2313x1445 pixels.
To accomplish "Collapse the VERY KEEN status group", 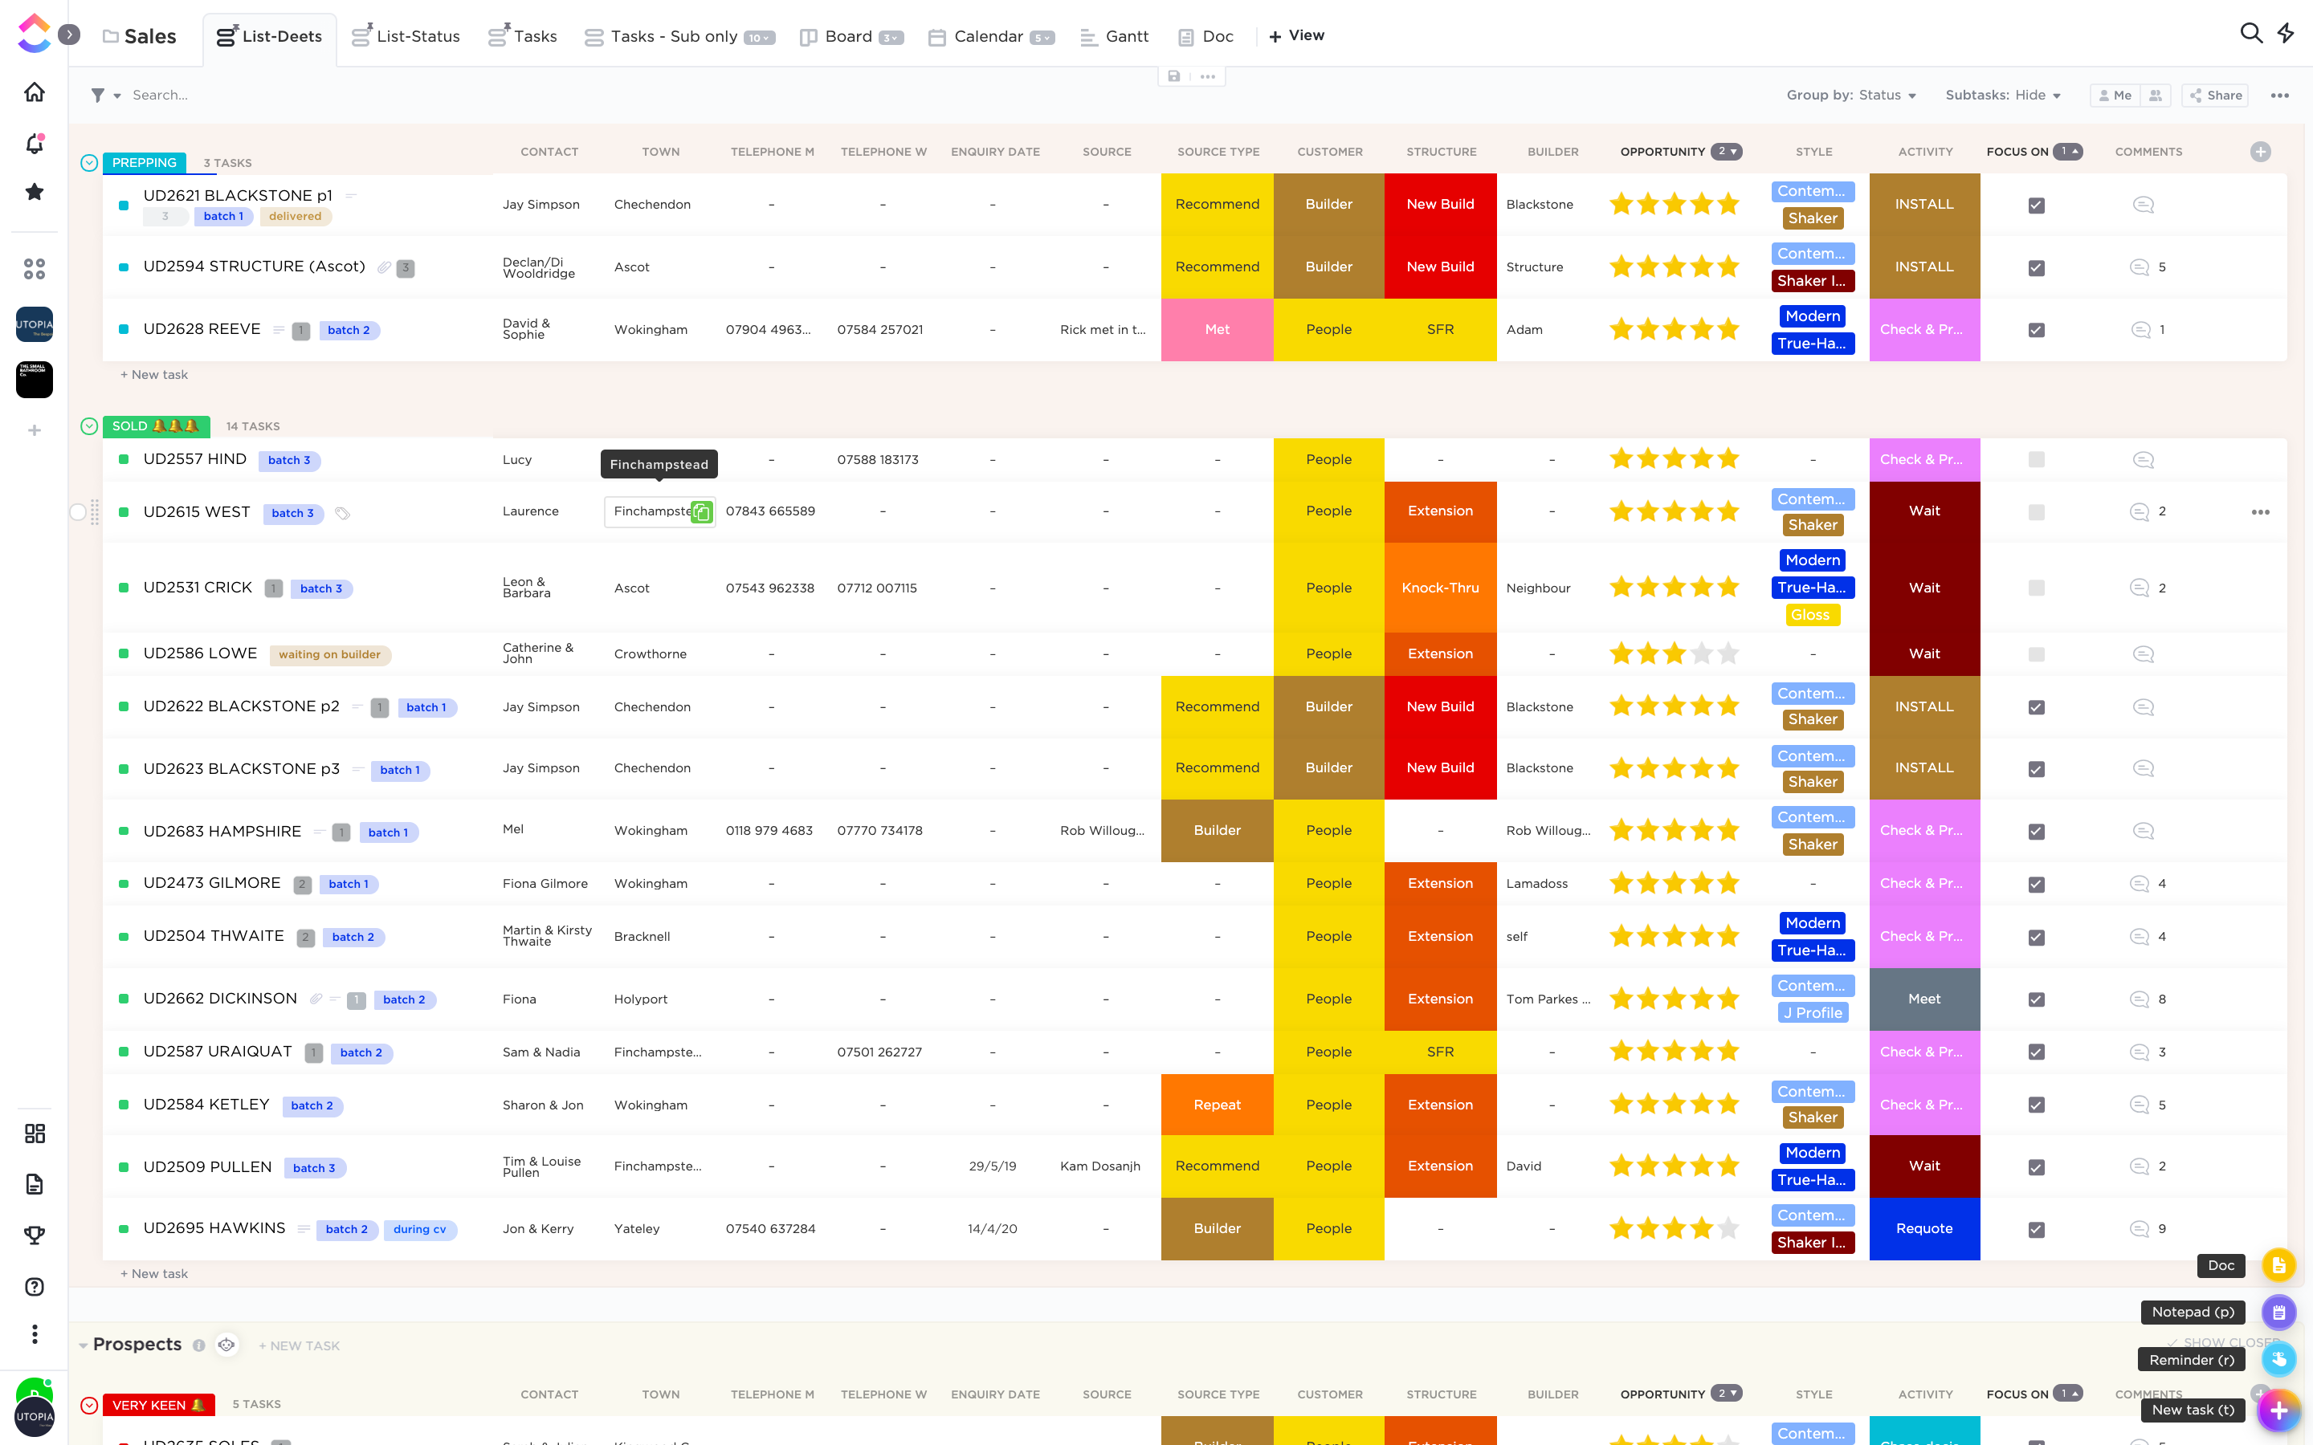I will pyautogui.click(x=89, y=1405).
